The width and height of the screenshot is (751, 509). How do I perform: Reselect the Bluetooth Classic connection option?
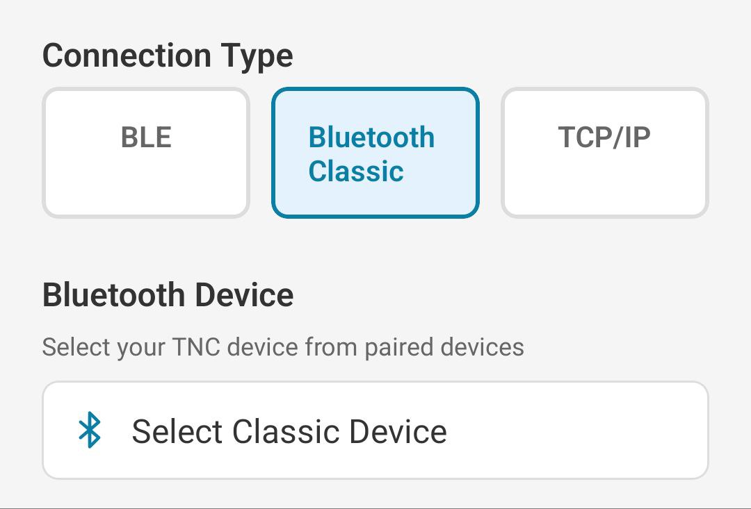coord(375,151)
